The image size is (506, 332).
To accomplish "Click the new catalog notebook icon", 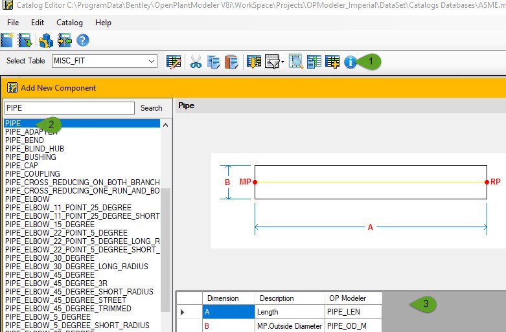I will click(x=7, y=40).
